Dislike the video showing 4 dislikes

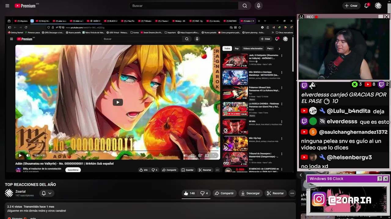click(204, 193)
